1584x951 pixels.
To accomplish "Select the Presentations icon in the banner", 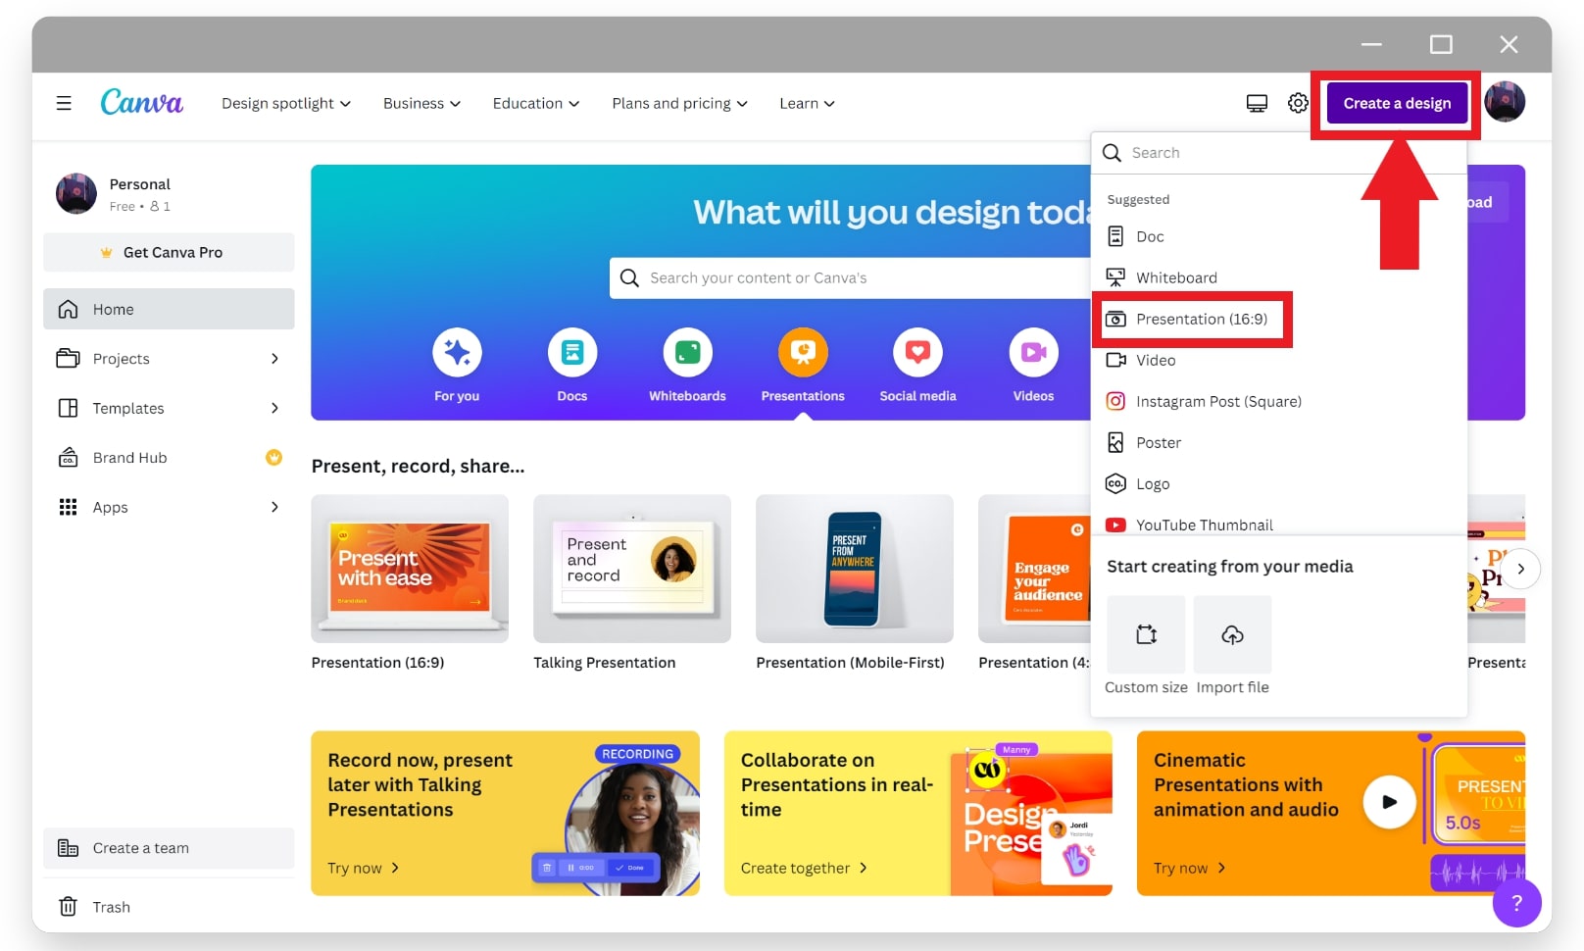I will pyautogui.click(x=802, y=354).
